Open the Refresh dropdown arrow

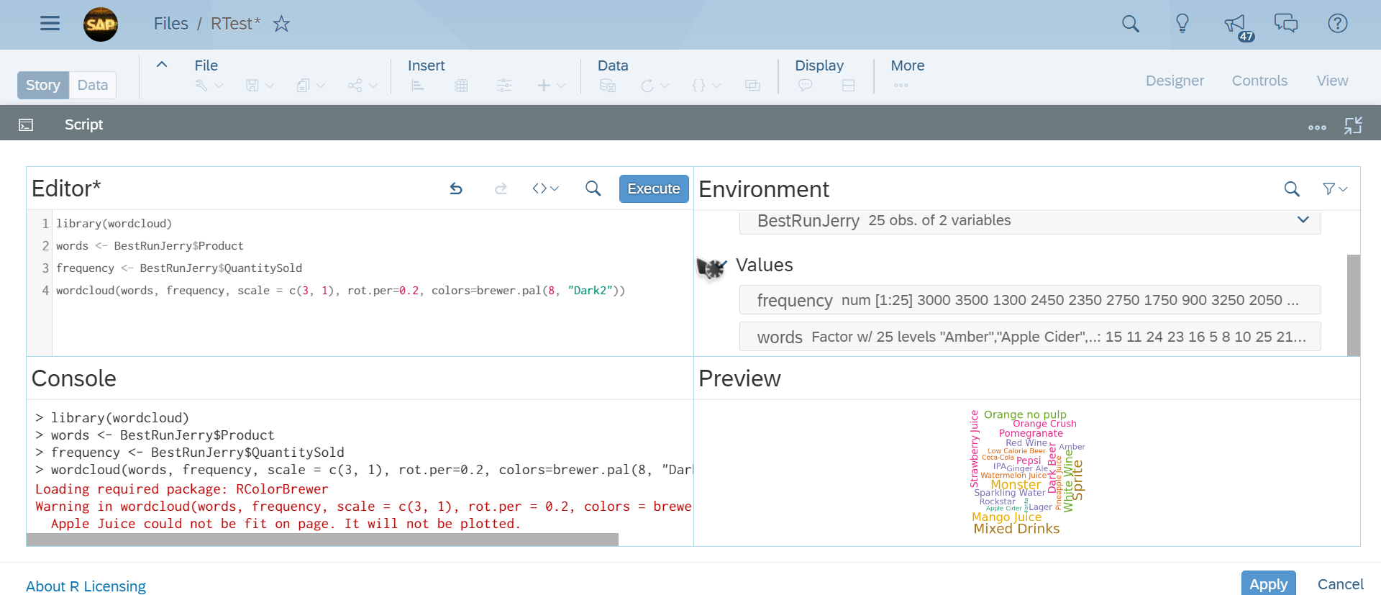tap(665, 86)
